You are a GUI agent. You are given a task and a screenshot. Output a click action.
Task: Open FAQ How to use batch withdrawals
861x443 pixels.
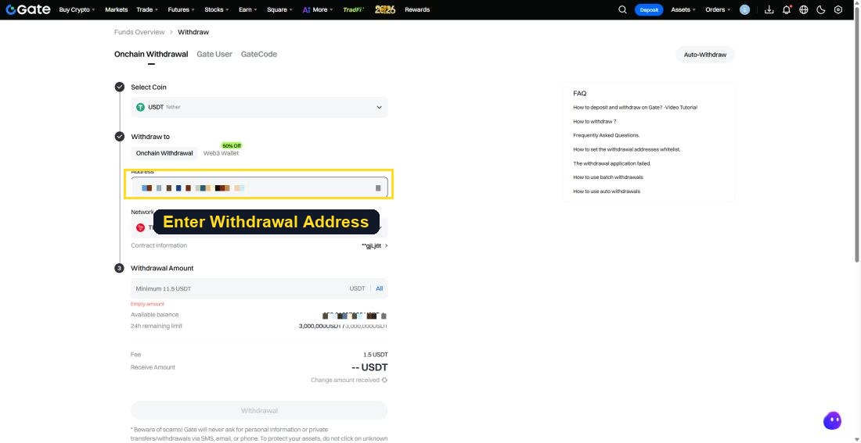pos(608,177)
